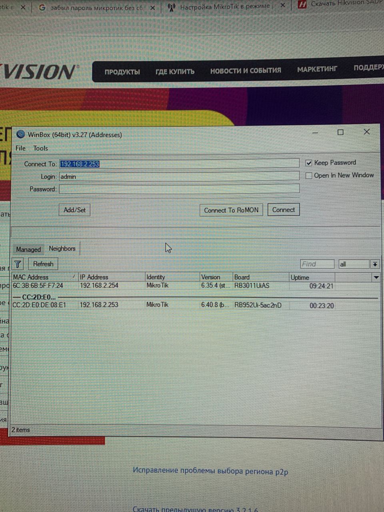Click the filter funnel icon in WinBox
Image resolution: width=384 pixels, height=512 pixels.
pyautogui.click(x=18, y=264)
